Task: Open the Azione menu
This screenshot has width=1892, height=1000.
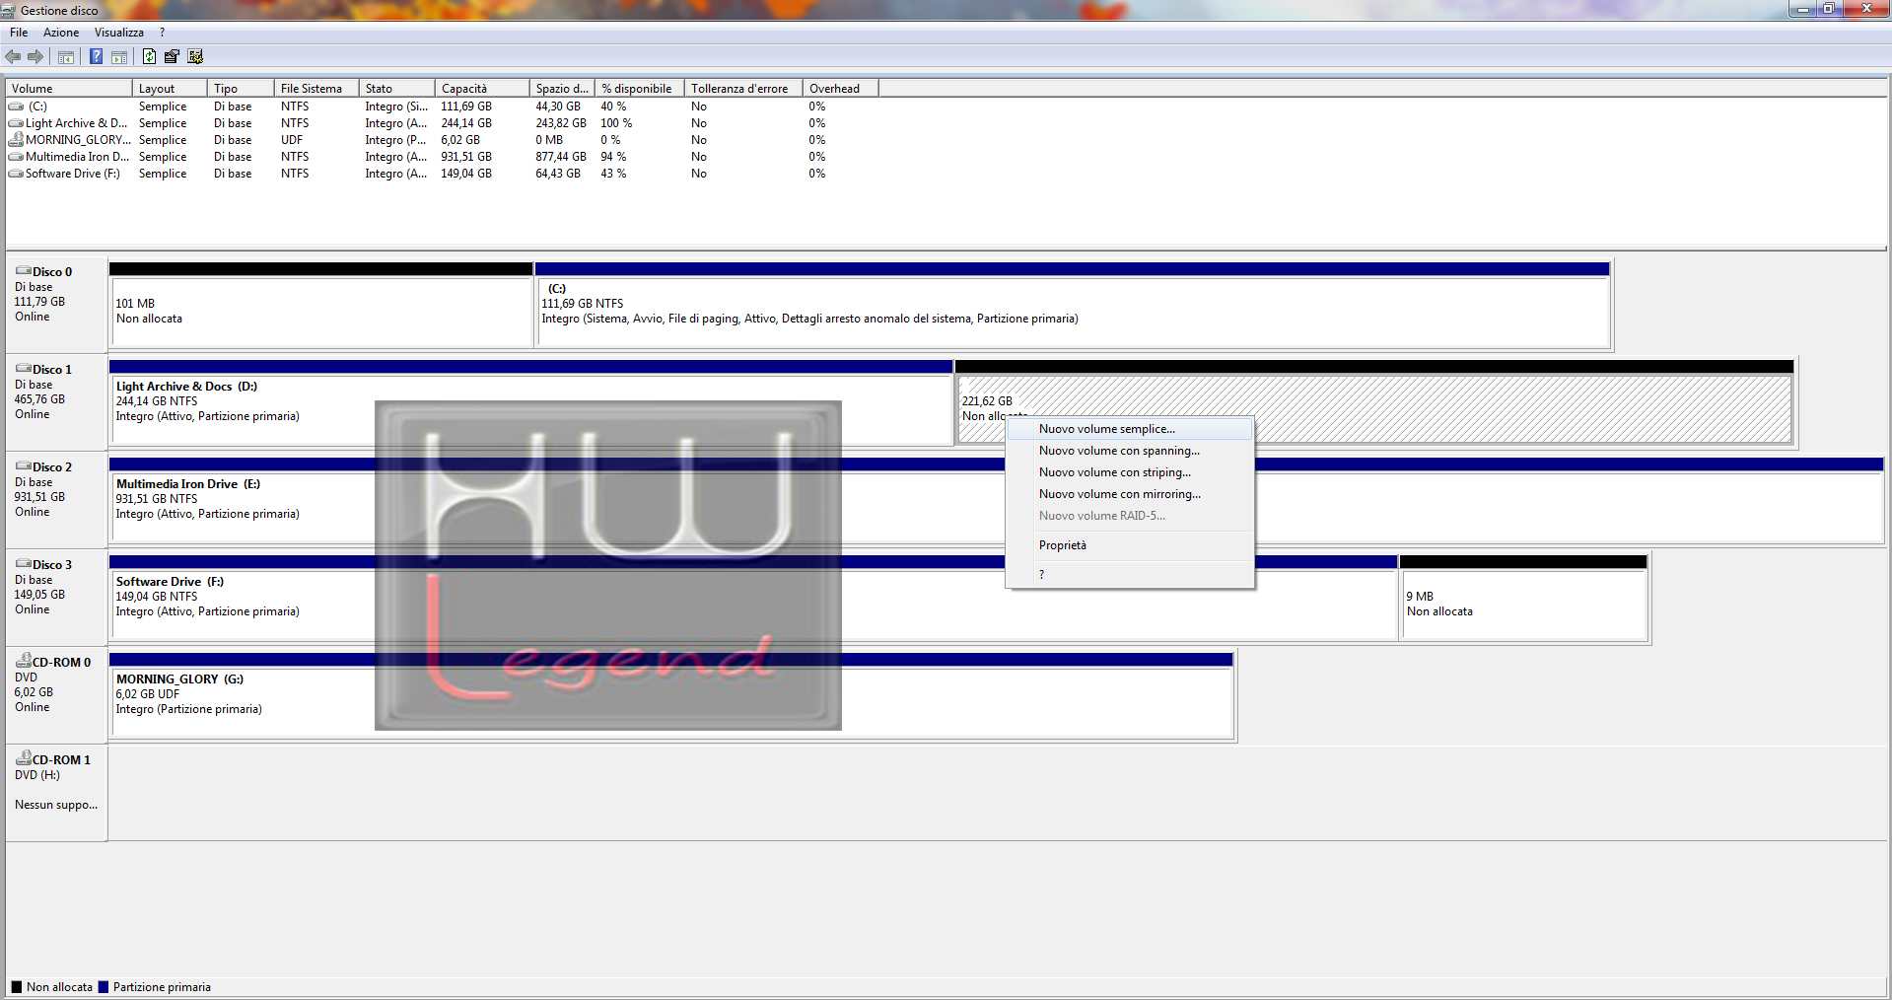Action: 61,33
